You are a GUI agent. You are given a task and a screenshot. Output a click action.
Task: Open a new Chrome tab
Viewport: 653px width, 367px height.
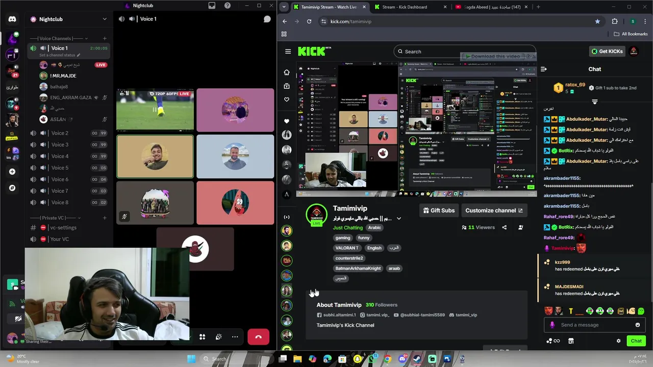point(538,7)
